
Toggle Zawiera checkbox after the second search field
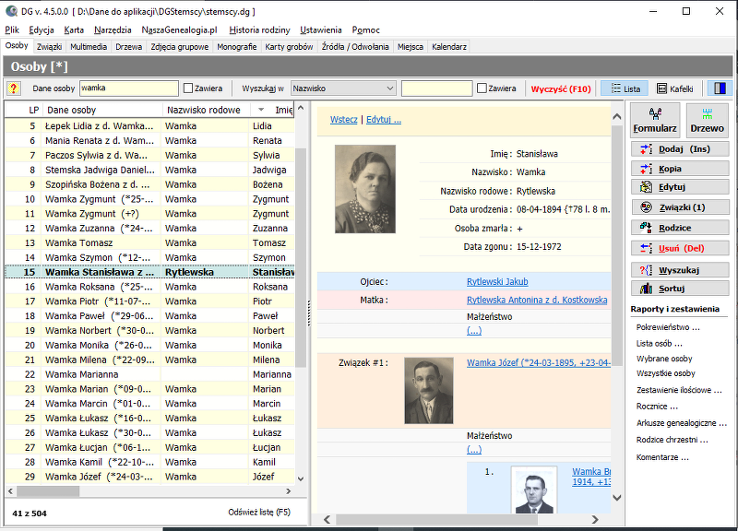pyautogui.click(x=482, y=88)
